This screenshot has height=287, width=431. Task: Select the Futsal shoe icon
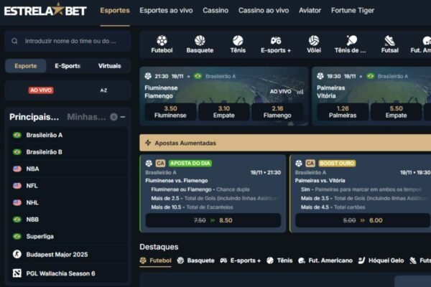coord(390,41)
